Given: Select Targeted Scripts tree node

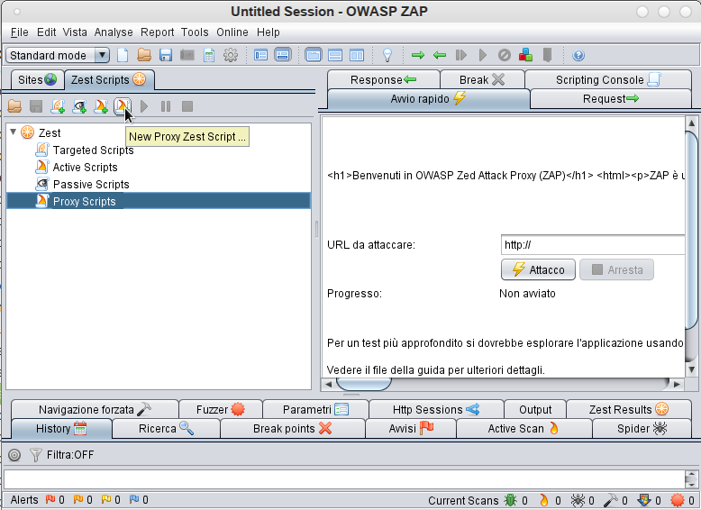Looking at the screenshot, I should [x=93, y=150].
